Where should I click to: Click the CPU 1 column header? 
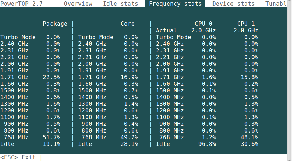246,24
